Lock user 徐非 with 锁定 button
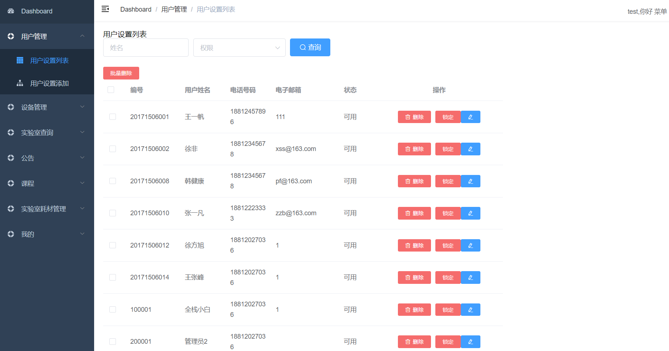The height and width of the screenshot is (351, 669). click(448, 149)
